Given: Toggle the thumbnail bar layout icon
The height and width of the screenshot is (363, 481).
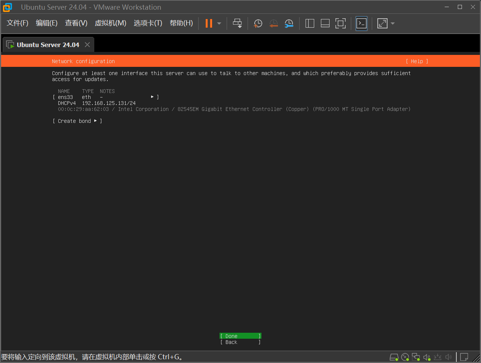Looking at the screenshot, I should [x=325, y=23].
